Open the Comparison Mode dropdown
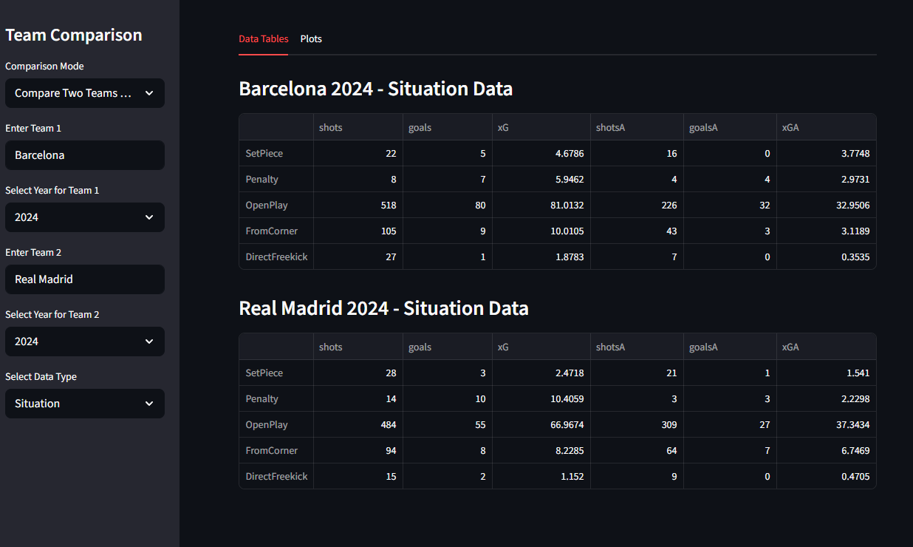913x547 pixels. click(84, 93)
